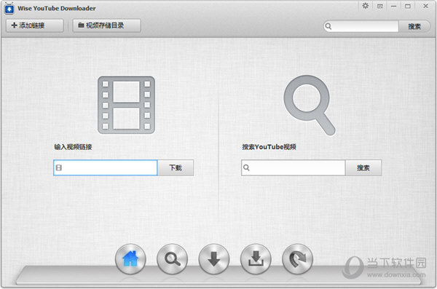437x289 pixels.
Task: Click the Wise YouTube Downloader title text
Action: pos(57,8)
